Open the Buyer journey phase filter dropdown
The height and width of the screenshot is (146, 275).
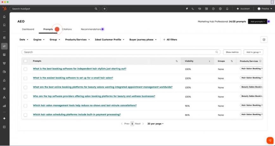coord(143,40)
